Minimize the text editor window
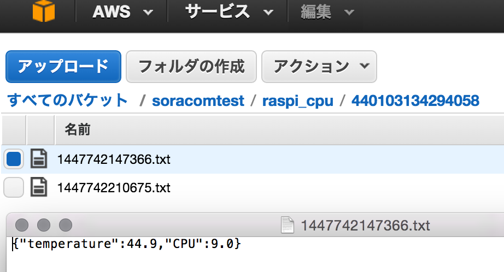 [x=44, y=225]
